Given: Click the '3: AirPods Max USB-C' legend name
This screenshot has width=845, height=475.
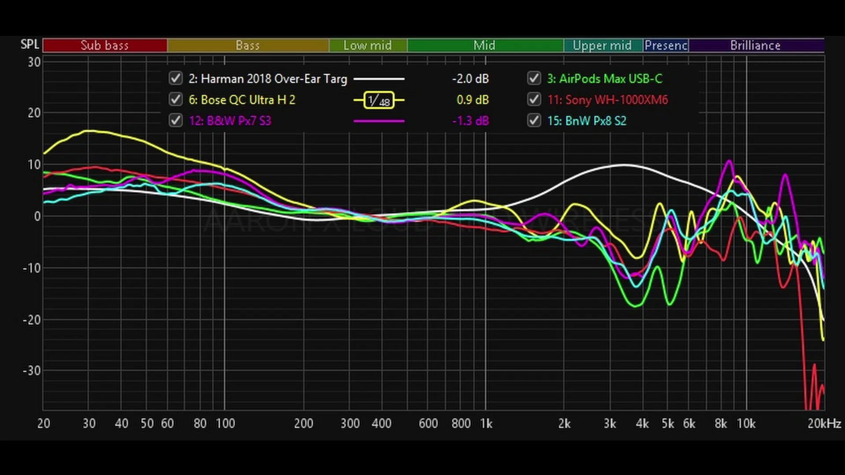Looking at the screenshot, I should [605, 79].
